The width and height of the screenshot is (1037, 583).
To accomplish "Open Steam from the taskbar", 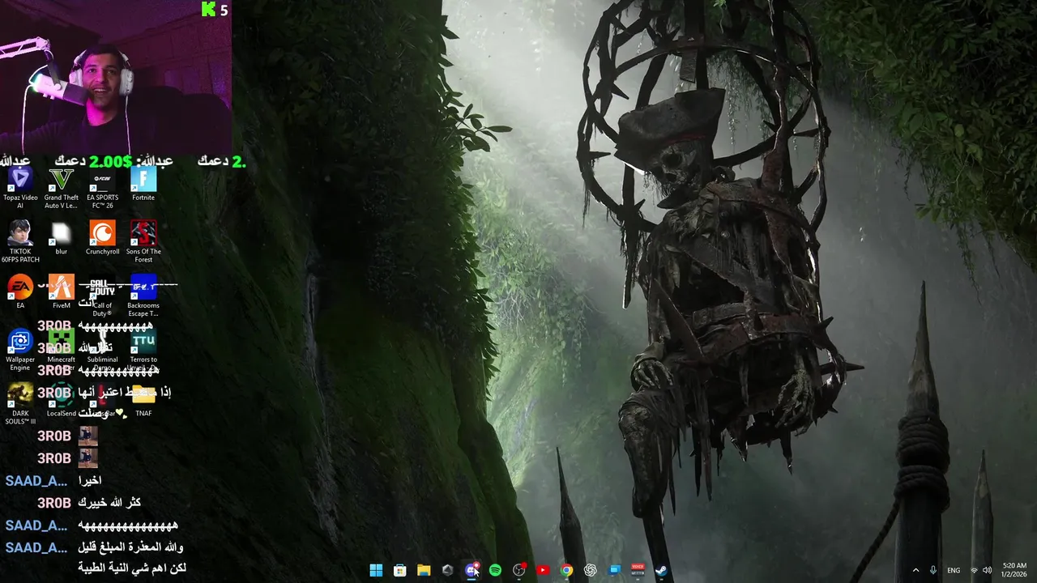I will [x=661, y=570].
